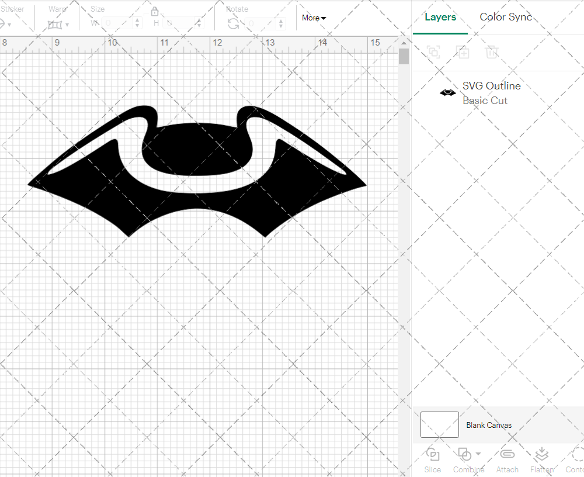Click the Rotate icon in the toolbar
This screenshot has width=584, height=477.
click(x=233, y=23)
